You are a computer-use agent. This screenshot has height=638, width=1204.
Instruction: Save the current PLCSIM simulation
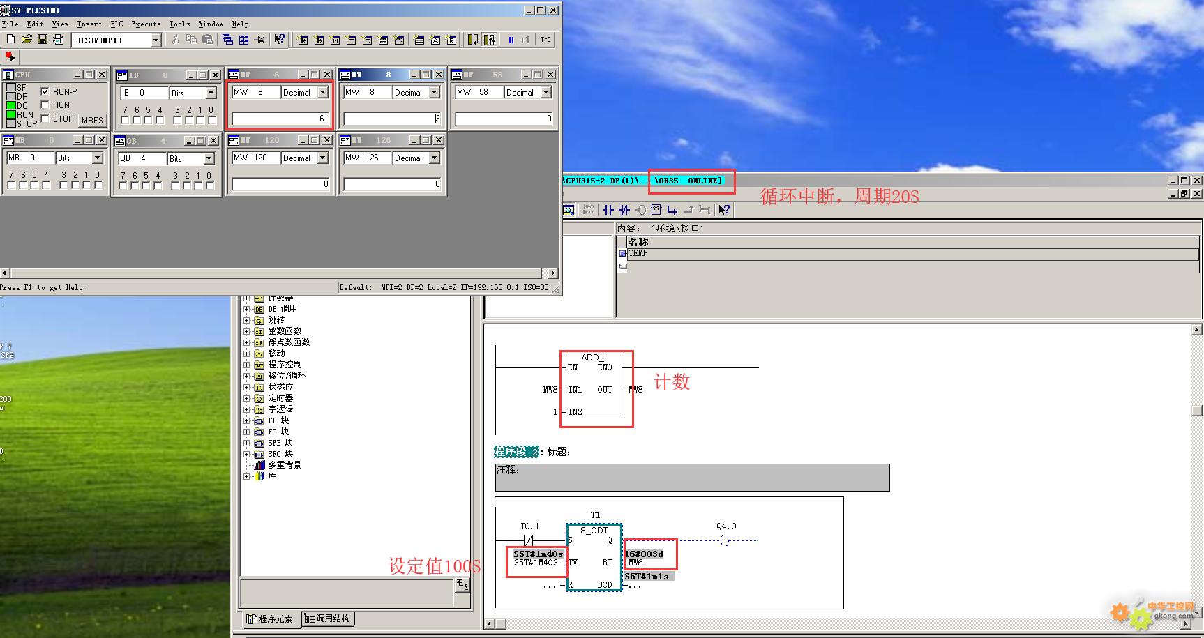click(x=43, y=40)
